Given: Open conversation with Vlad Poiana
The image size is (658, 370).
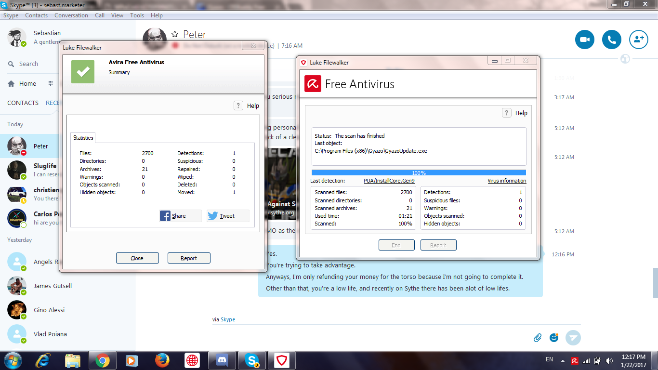Looking at the screenshot, I should [x=67, y=334].
